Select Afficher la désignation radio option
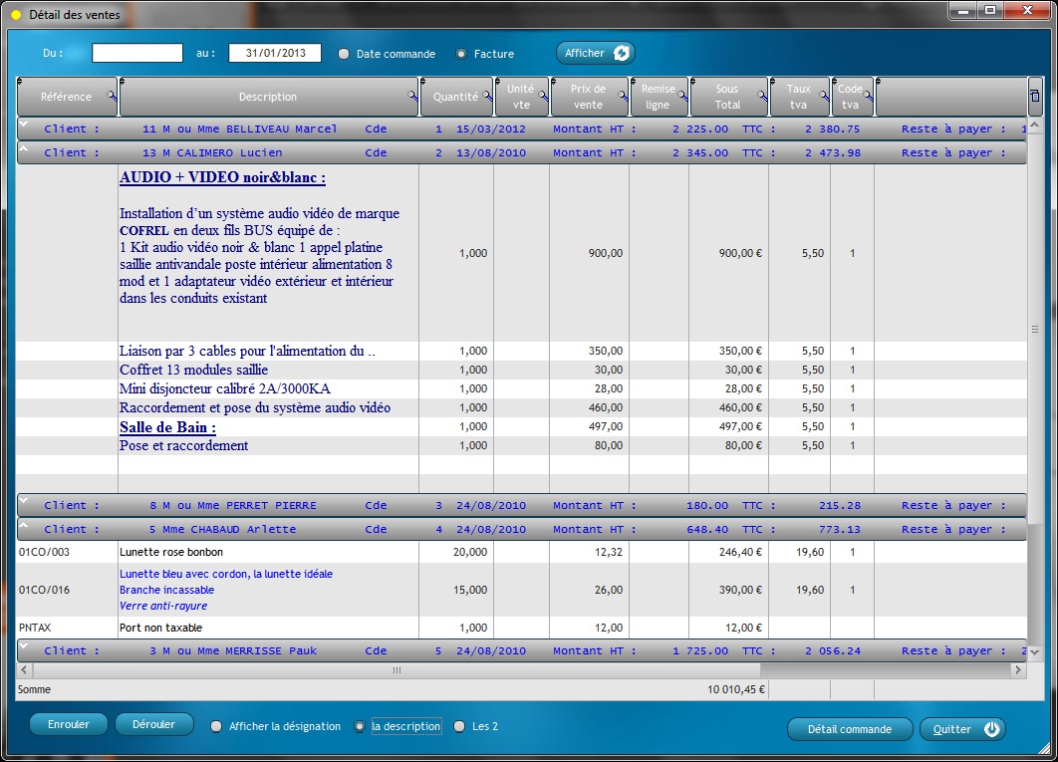Image resolution: width=1058 pixels, height=762 pixels. pos(216,727)
